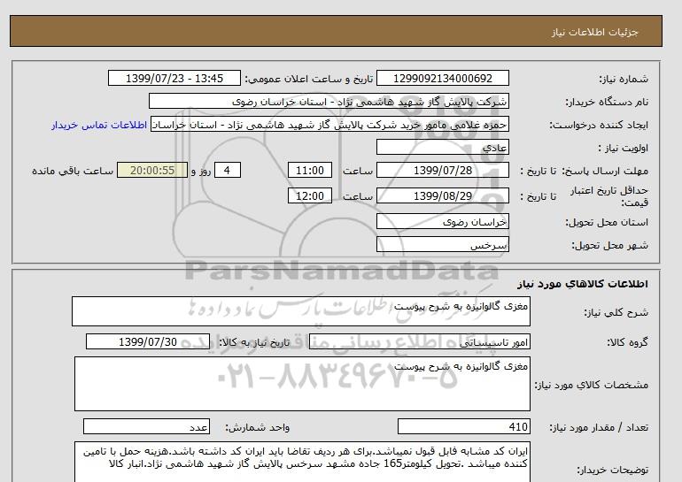Screen dimensions: 682x482
Task: Click remaining days field showing 4
Action: (228, 170)
